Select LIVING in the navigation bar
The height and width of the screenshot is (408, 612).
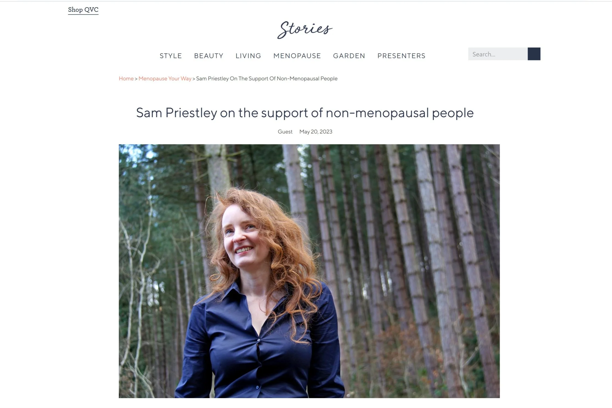click(248, 56)
